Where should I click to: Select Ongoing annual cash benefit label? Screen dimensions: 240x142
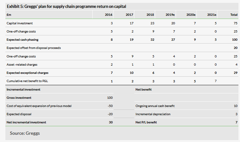pos(155,106)
